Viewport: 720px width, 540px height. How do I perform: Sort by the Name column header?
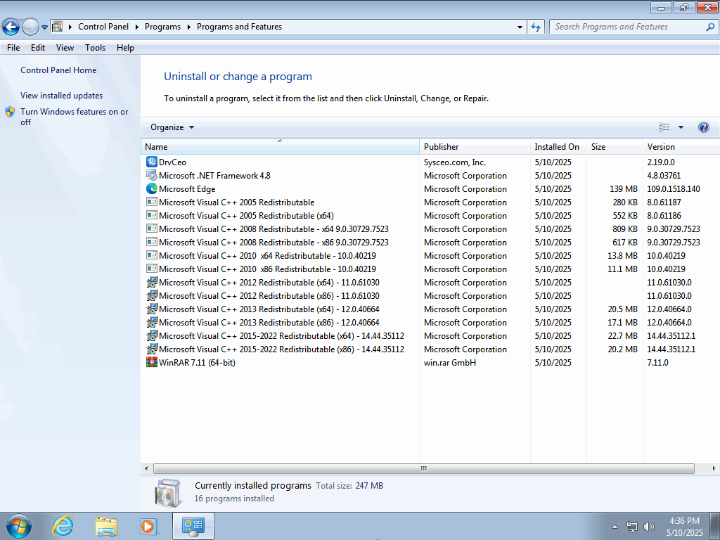pos(280,147)
